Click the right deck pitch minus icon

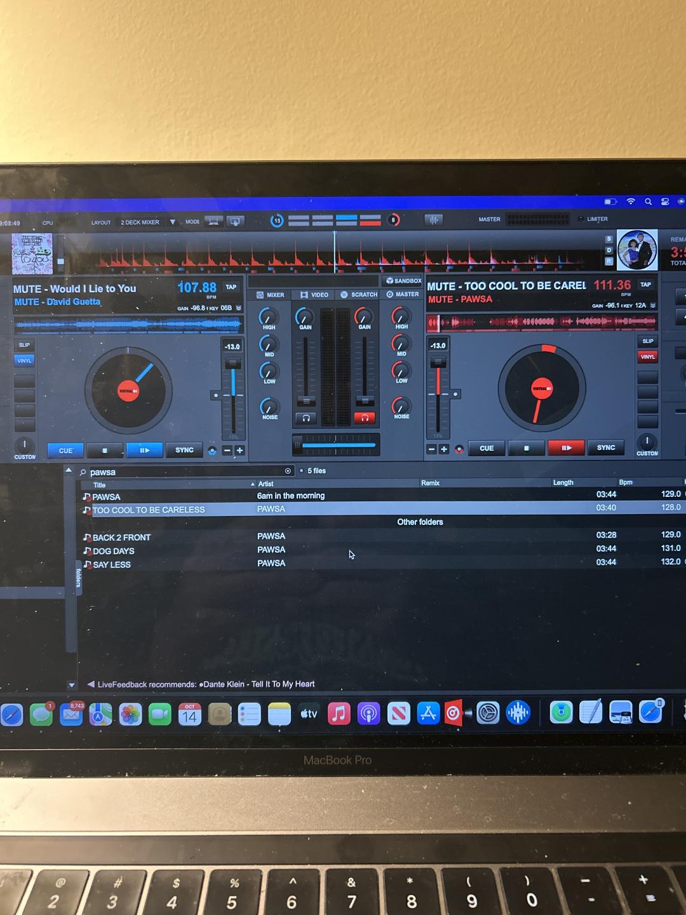pyautogui.click(x=432, y=449)
